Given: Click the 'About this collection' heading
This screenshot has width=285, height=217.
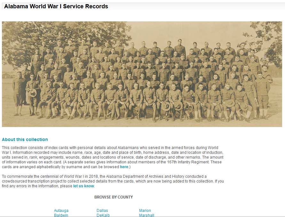Looking at the screenshot, I should (25, 139).
